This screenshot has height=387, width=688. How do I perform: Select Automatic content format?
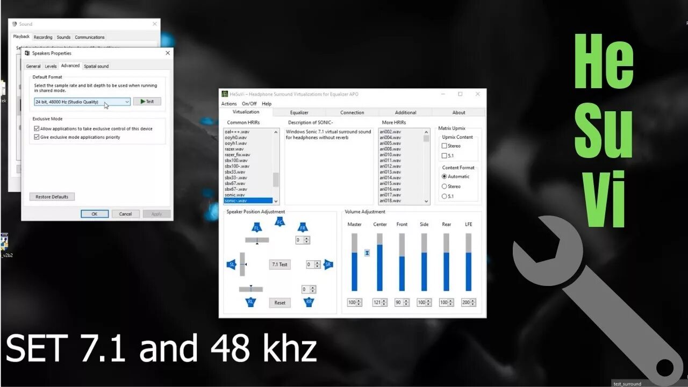[x=444, y=176]
